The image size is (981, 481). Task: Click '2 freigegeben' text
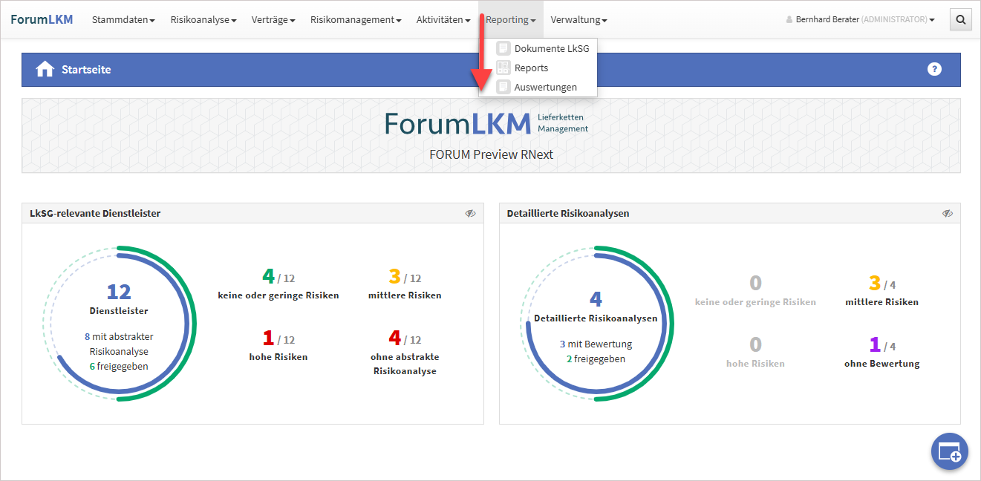596,359
